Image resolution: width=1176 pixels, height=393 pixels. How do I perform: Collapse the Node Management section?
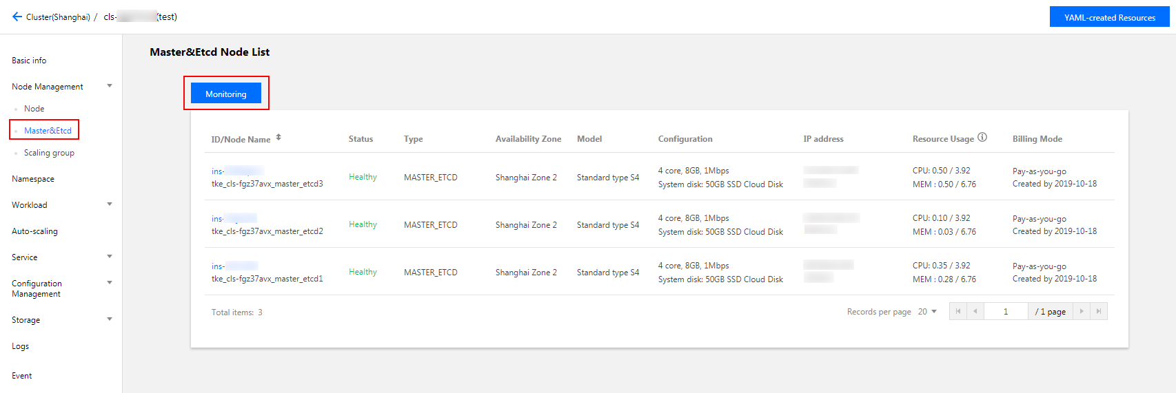click(110, 86)
